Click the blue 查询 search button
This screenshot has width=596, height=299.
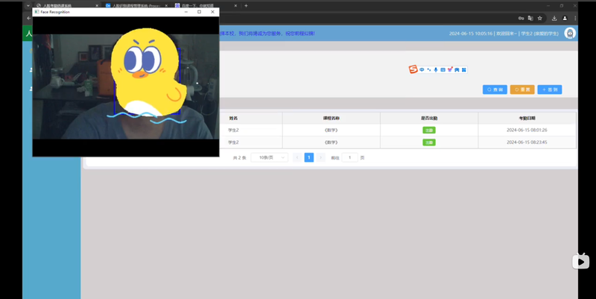tap(495, 89)
